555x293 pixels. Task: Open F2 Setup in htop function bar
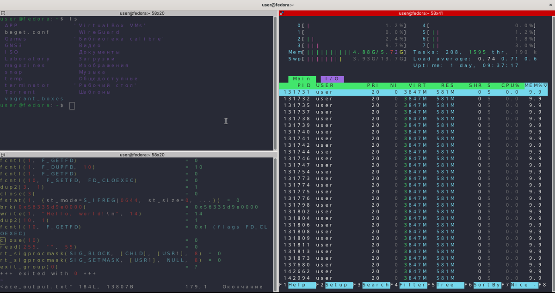coord(334,285)
